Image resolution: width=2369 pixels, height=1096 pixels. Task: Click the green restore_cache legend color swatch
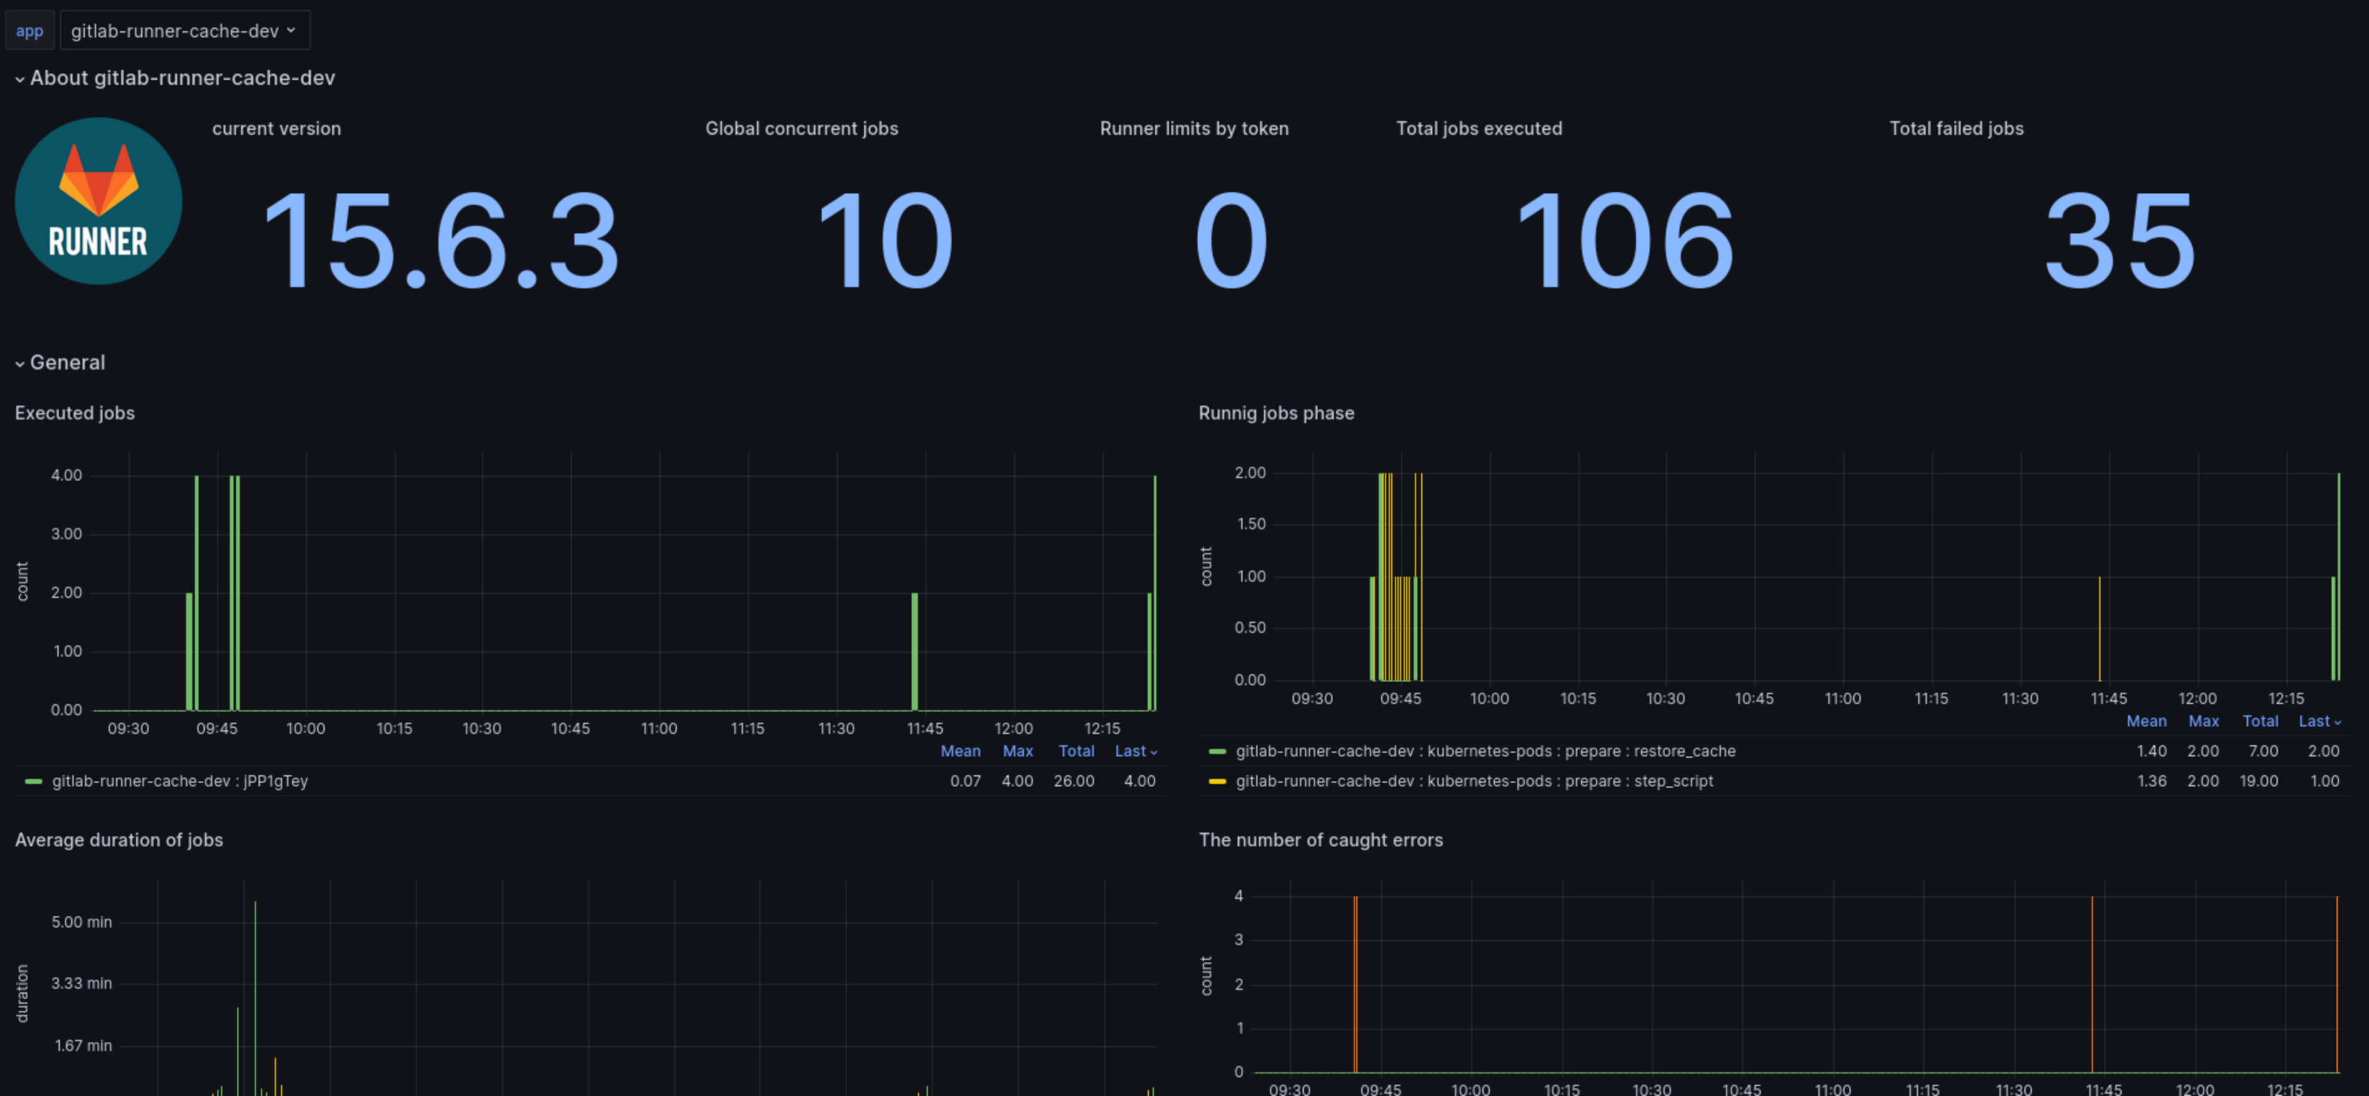pos(1217,751)
